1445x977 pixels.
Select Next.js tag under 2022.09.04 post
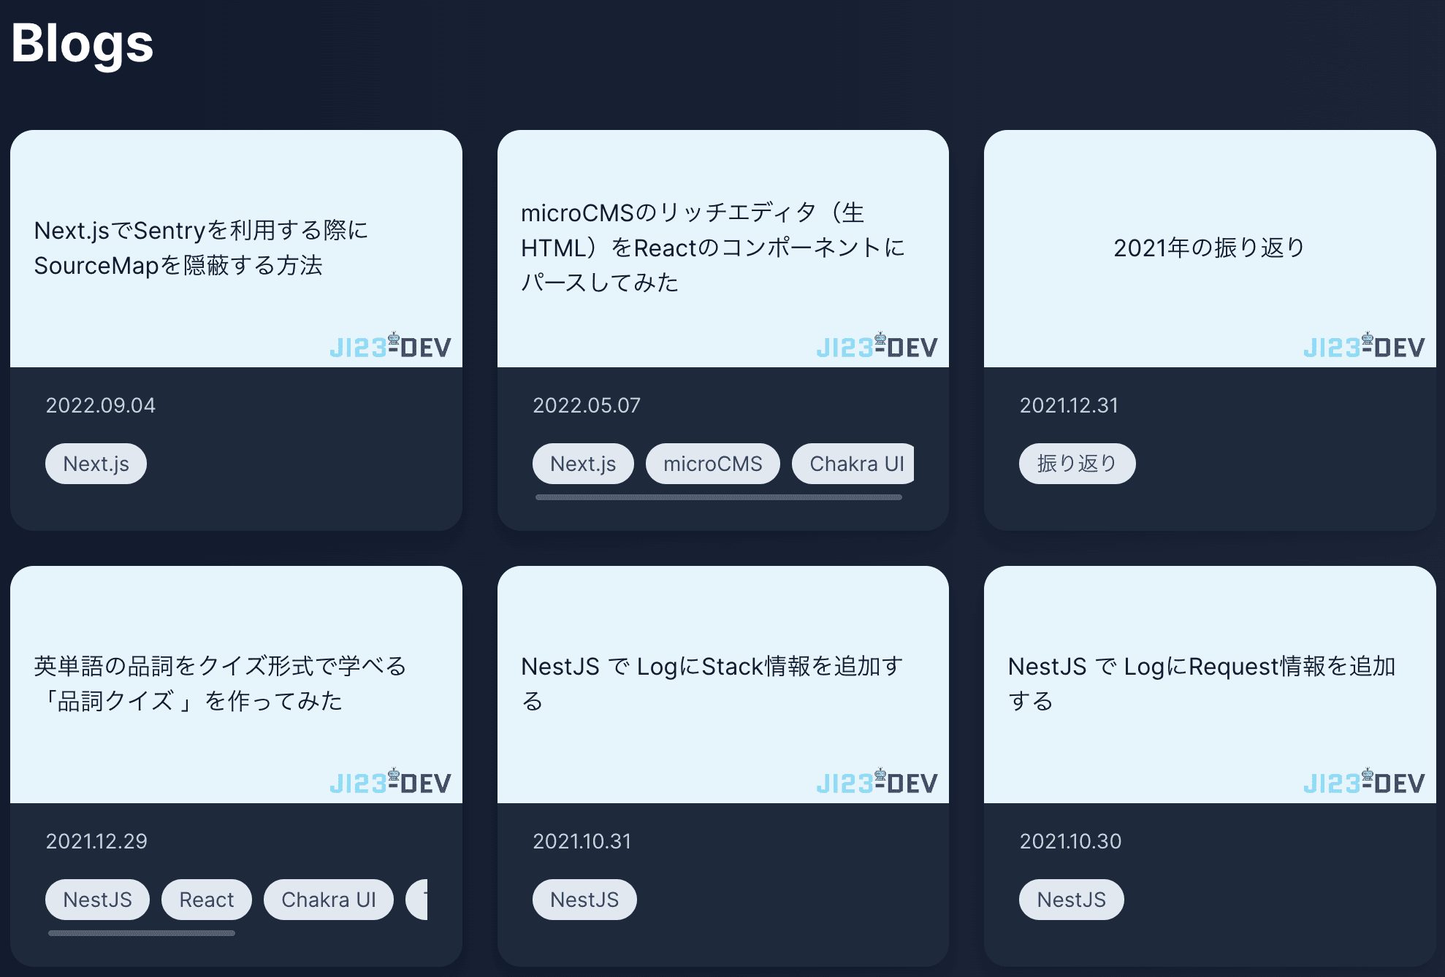(96, 464)
